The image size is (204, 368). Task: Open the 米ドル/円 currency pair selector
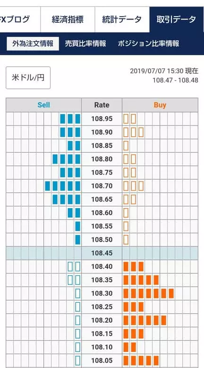[28, 78]
